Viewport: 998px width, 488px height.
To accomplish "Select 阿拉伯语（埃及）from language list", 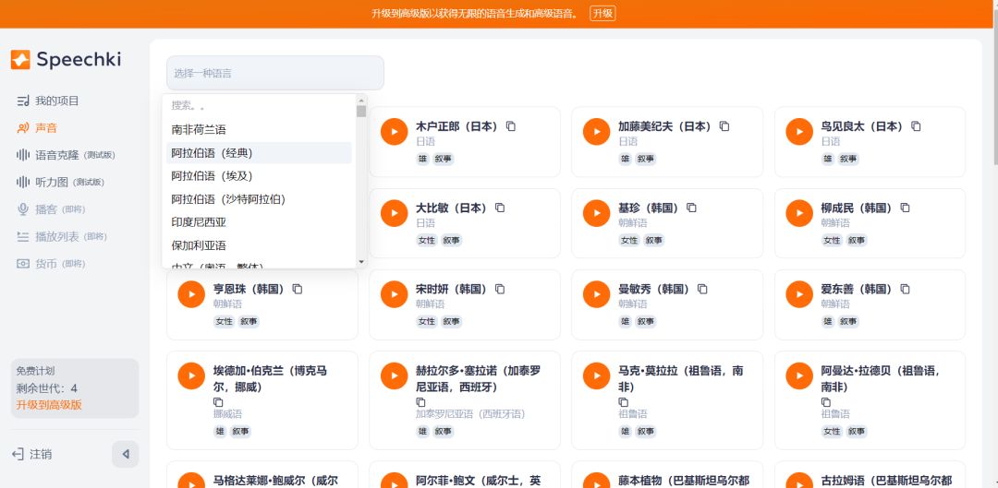I will (259, 176).
